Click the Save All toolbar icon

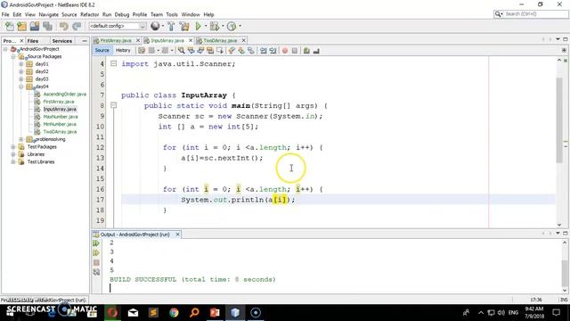47,26
